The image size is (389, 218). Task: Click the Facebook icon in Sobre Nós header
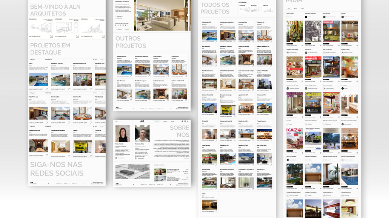(x=188, y=121)
